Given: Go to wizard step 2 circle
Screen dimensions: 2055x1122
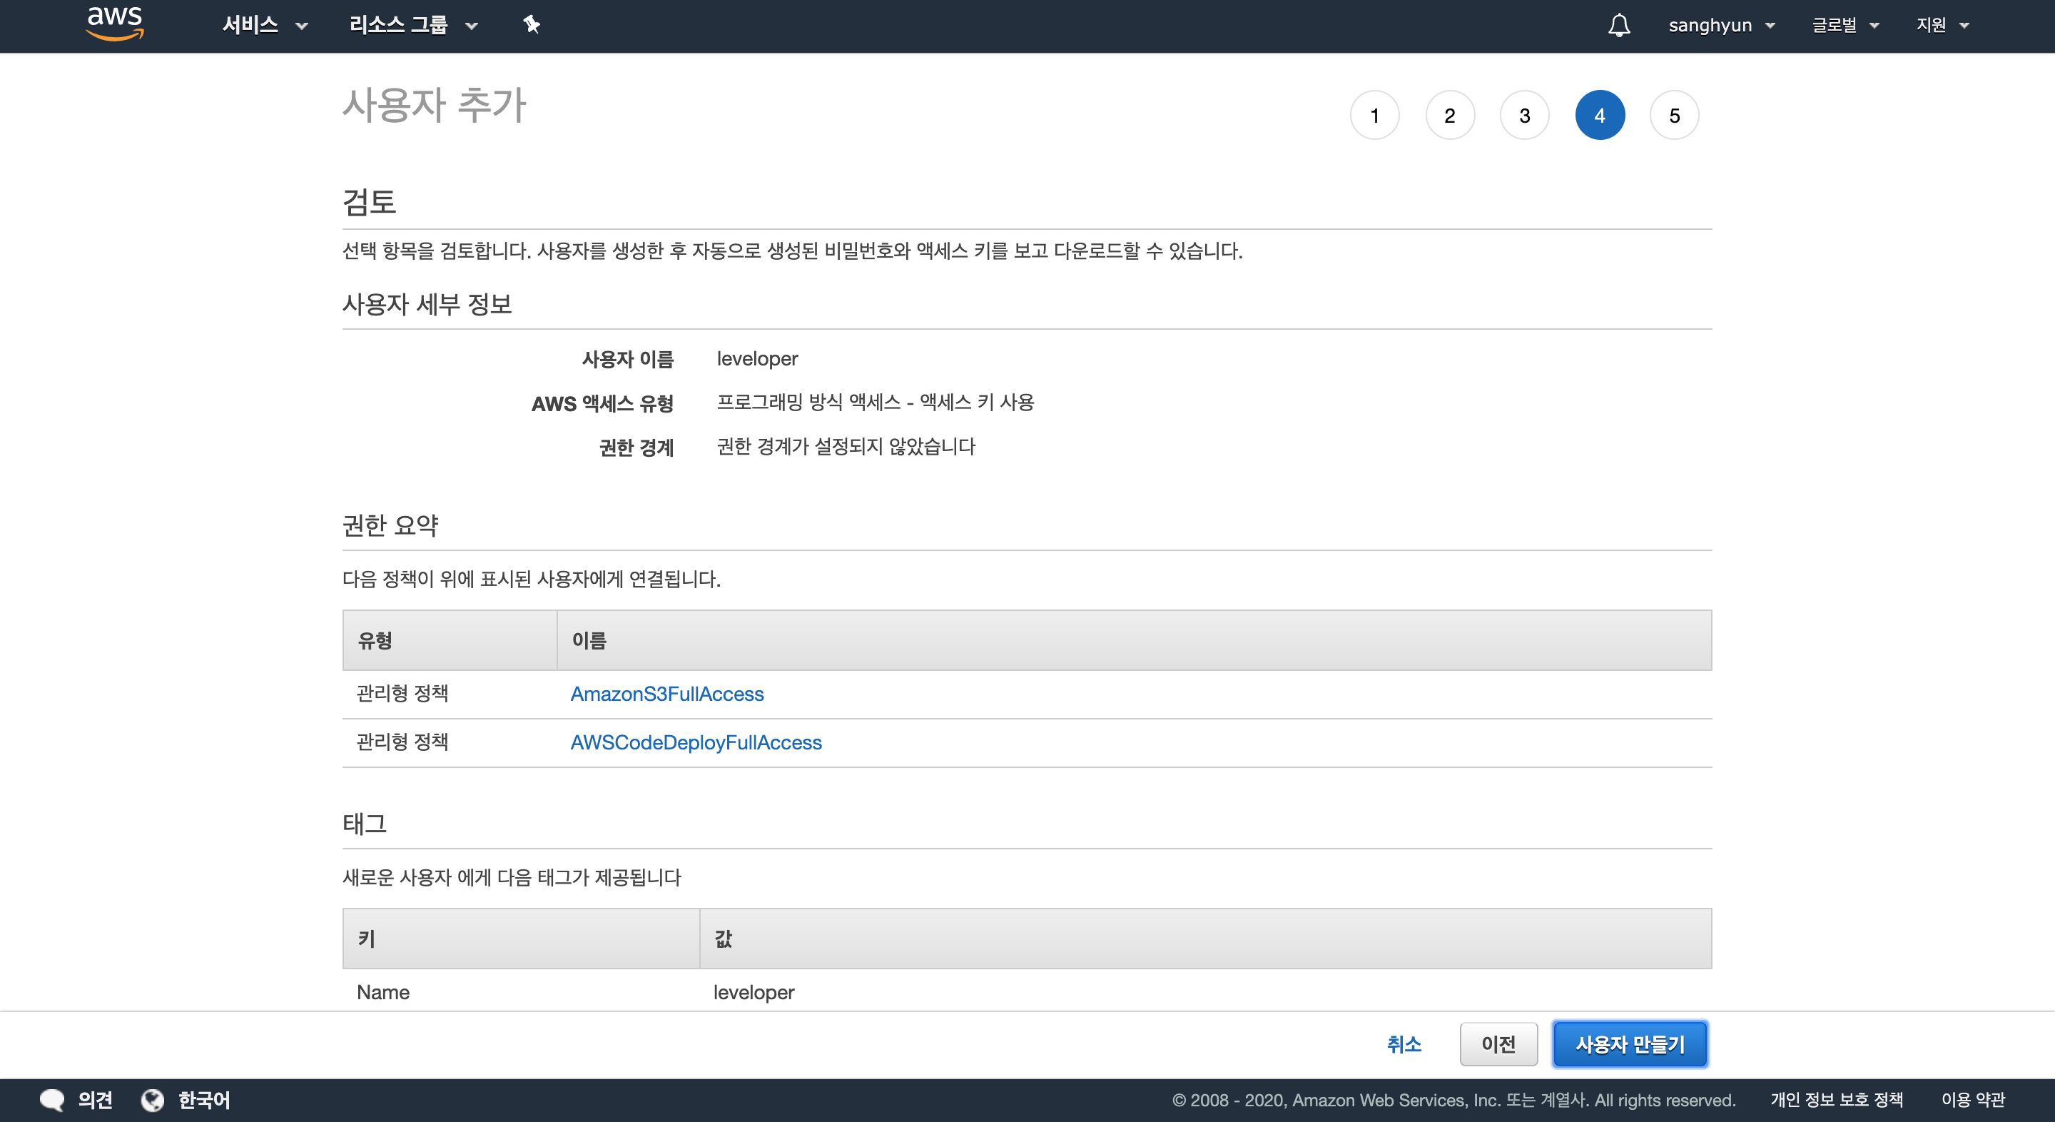Looking at the screenshot, I should click(x=1448, y=116).
